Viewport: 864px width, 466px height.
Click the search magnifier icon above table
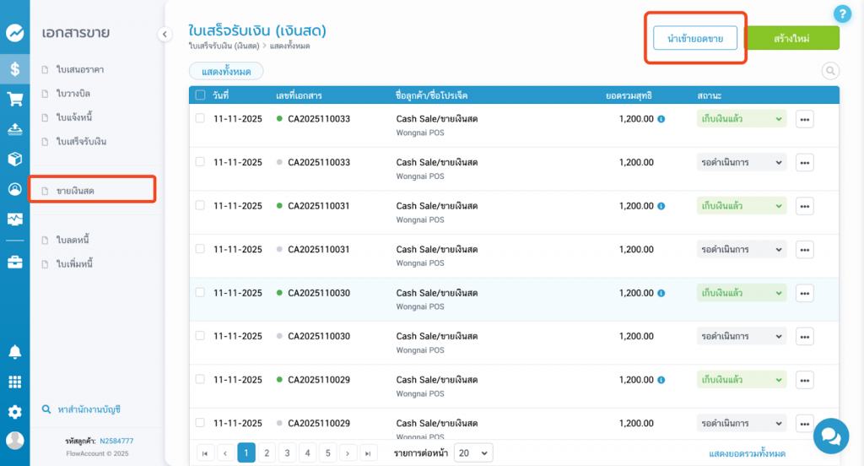click(x=830, y=71)
